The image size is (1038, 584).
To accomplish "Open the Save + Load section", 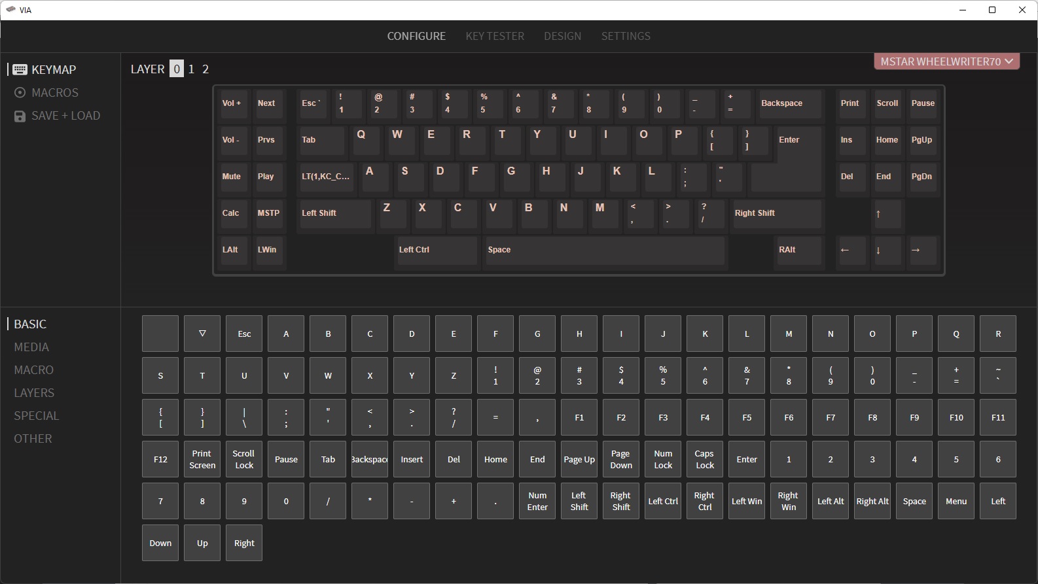I will tap(65, 116).
